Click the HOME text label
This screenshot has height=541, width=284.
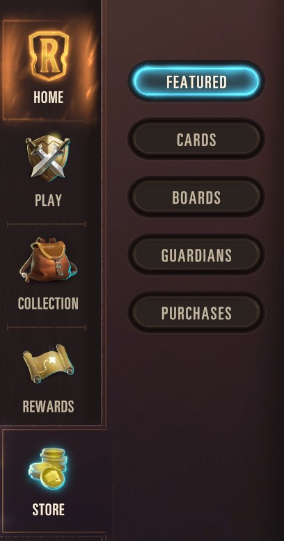48,97
